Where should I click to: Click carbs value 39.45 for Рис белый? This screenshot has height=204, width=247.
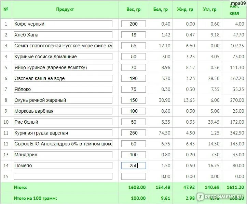(x=214, y=122)
